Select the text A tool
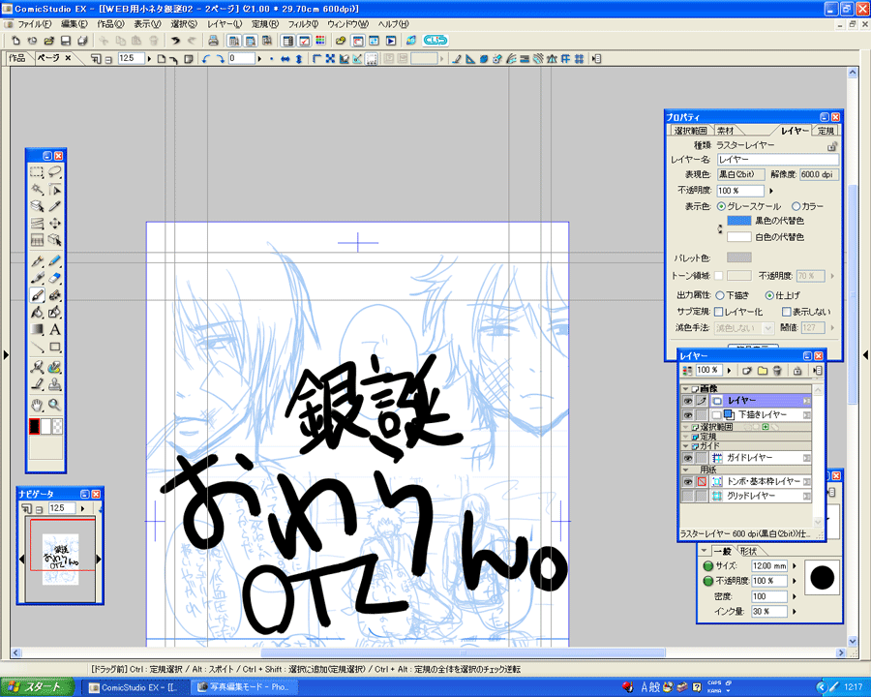Screen dimensions: 871x697 pyautogui.click(x=54, y=329)
